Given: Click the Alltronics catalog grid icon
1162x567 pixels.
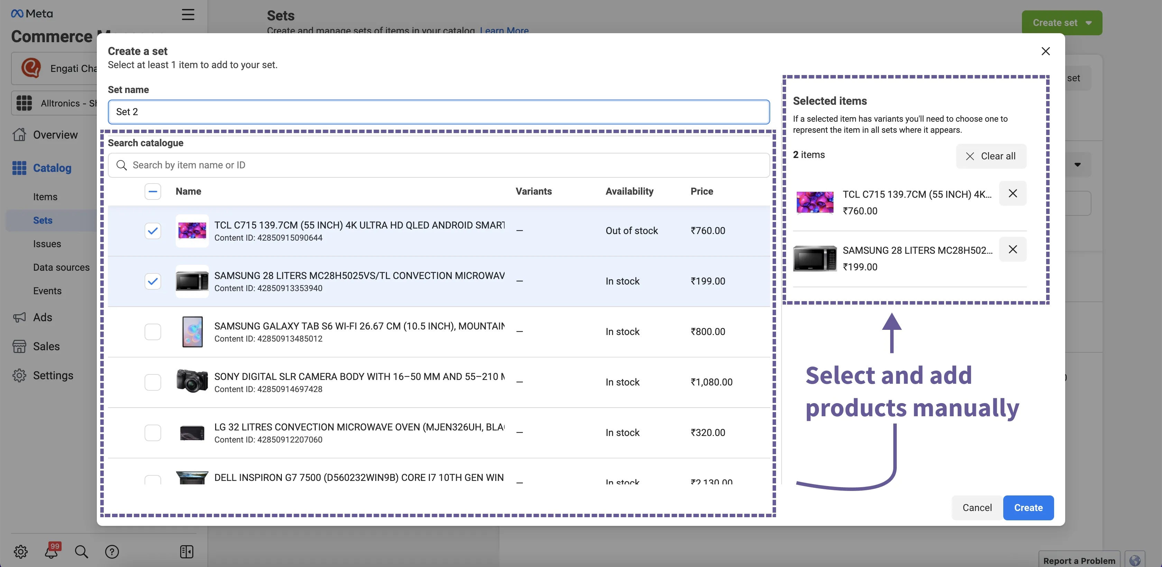Looking at the screenshot, I should (24, 103).
